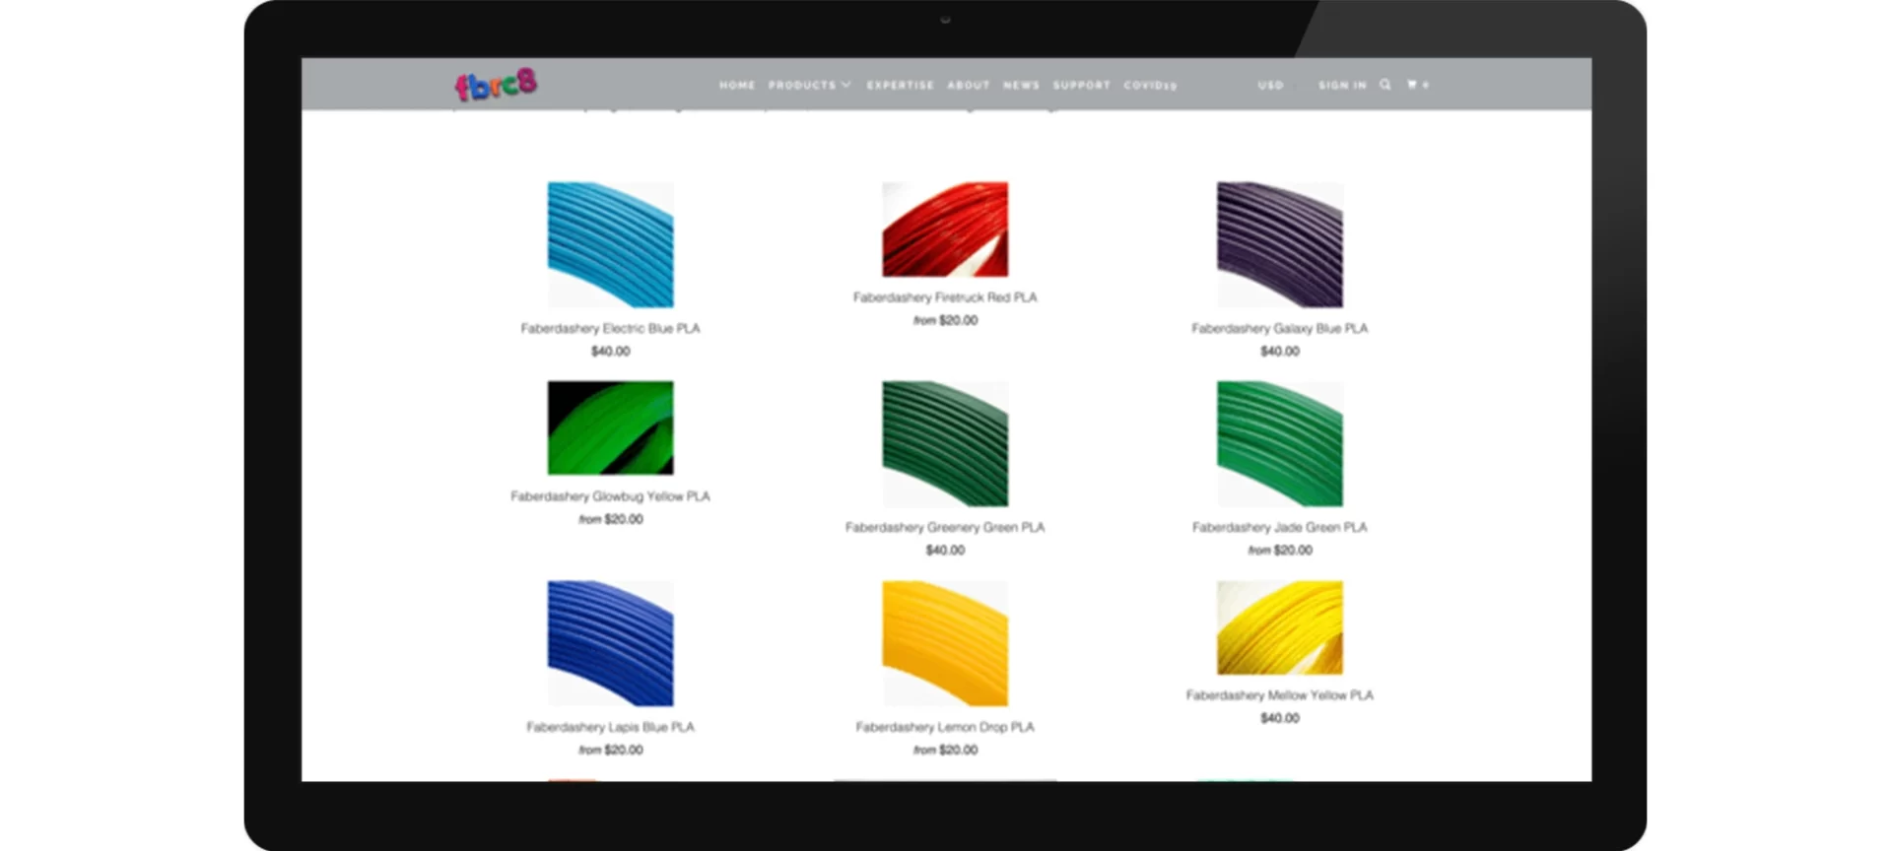Image resolution: width=1892 pixels, height=851 pixels.
Task: Visit the Support page
Action: pos(1081,86)
